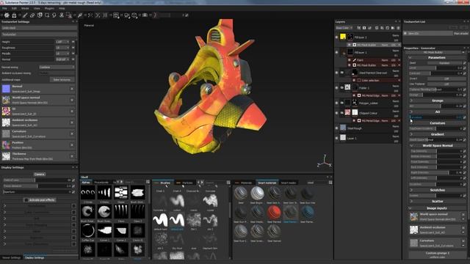The height and width of the screenshot is (264, 470).
Task: Open the File menu
Action: coord(4,8)
